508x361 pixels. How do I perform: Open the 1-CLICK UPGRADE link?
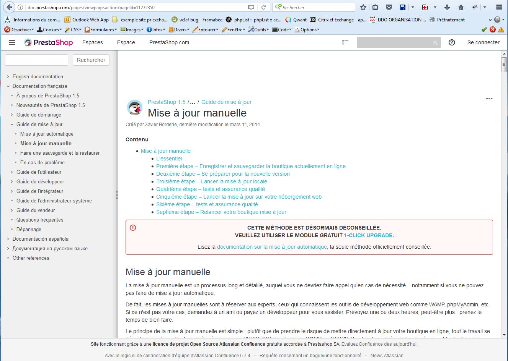click(x=368, y=235)
